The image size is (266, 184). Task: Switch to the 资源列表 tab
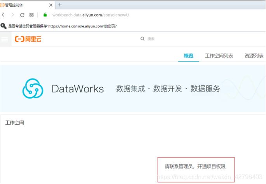point(254,56)
